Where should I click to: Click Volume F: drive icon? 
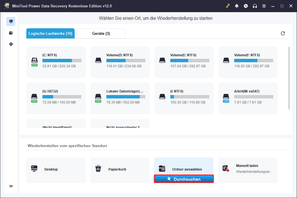click(x=226, y=60)
